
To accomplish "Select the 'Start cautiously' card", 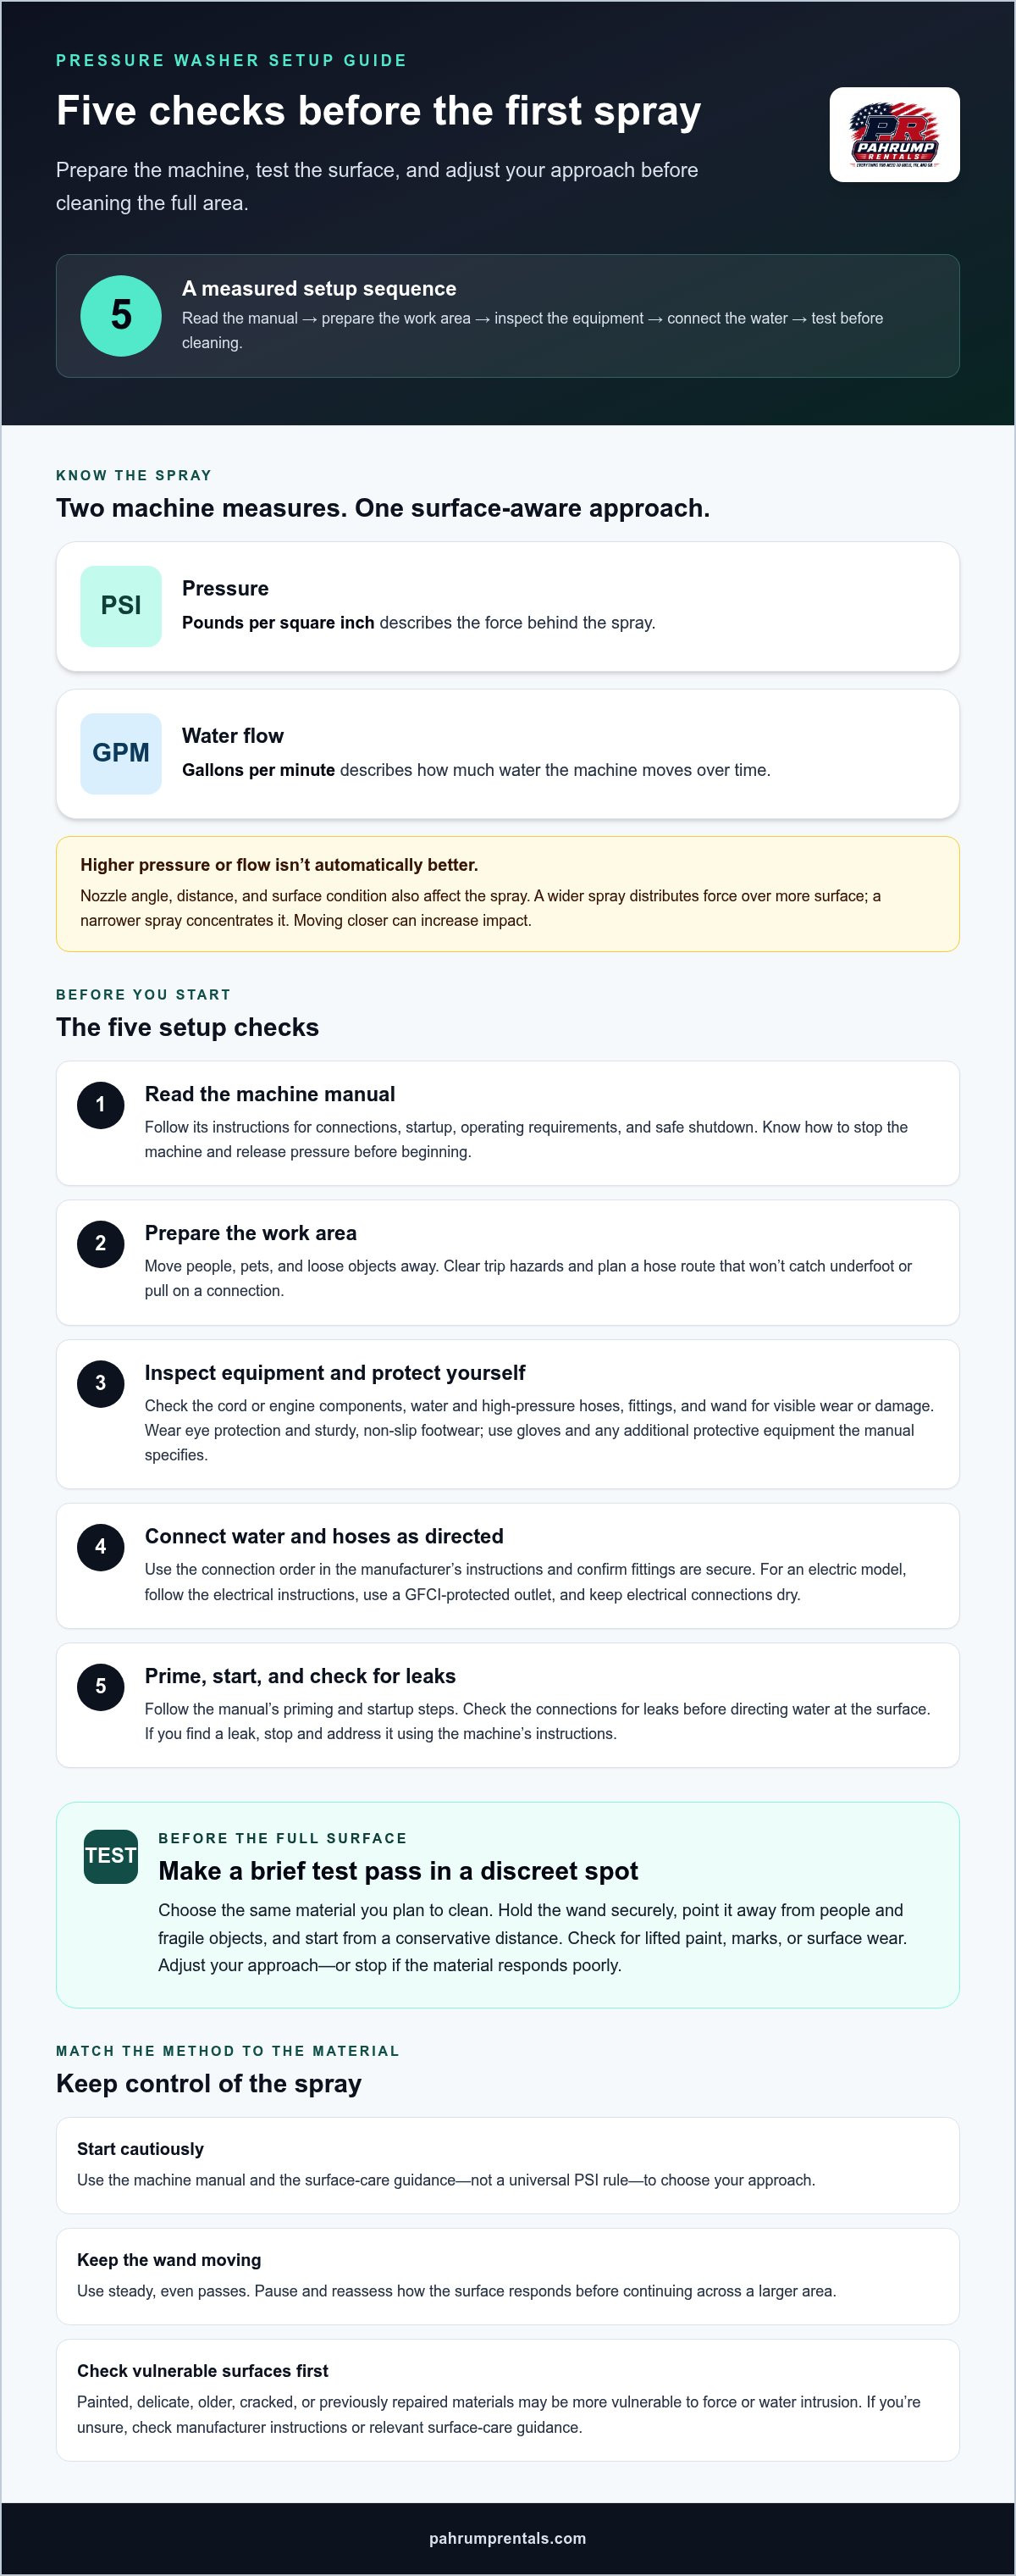I will click(507, 2165).
